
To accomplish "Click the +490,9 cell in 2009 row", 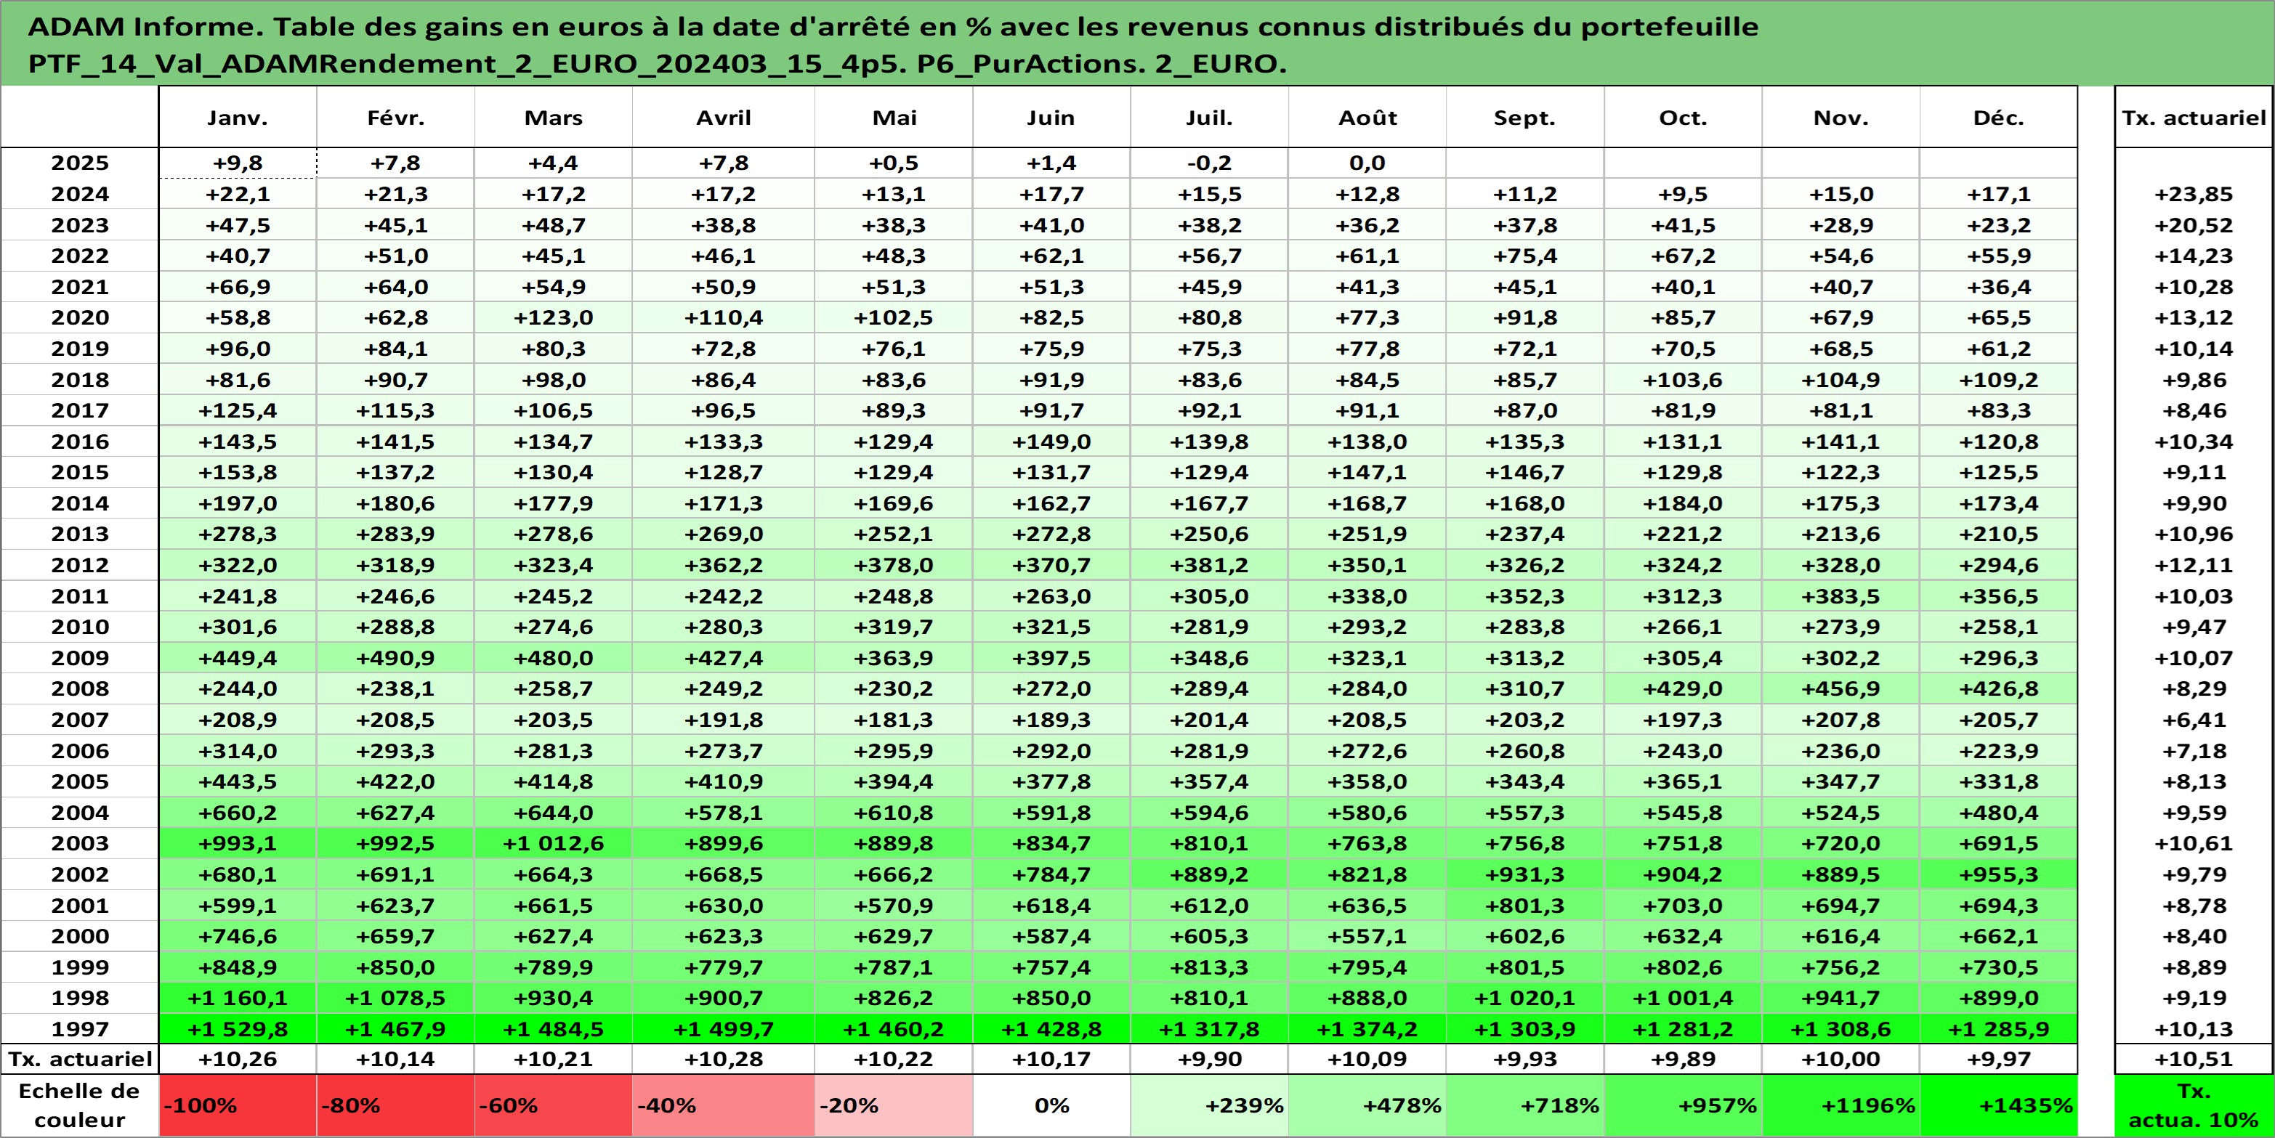I will pyautogui.click(x=396, y=658).
